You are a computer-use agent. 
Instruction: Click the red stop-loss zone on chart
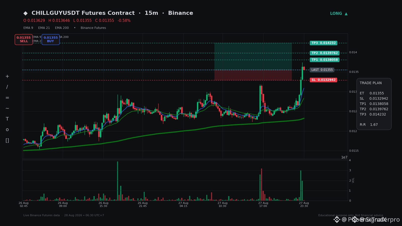pyautogui.click(x=253, y=75)
